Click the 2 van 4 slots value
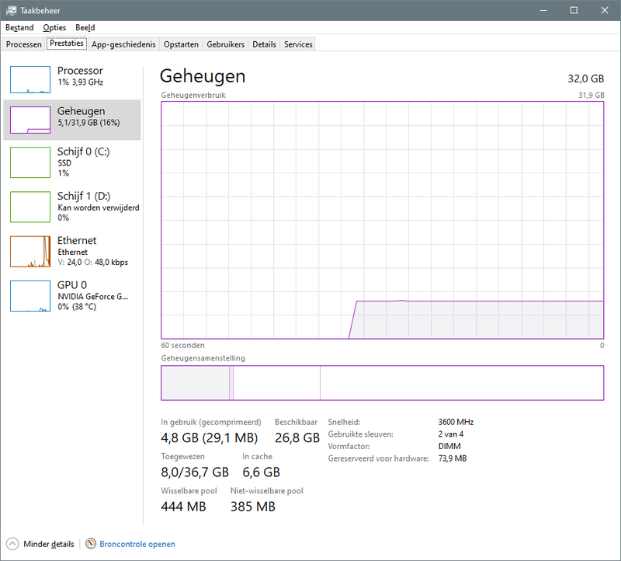Image resolution: width=621 pixels, height=561 pixels. 451,434
